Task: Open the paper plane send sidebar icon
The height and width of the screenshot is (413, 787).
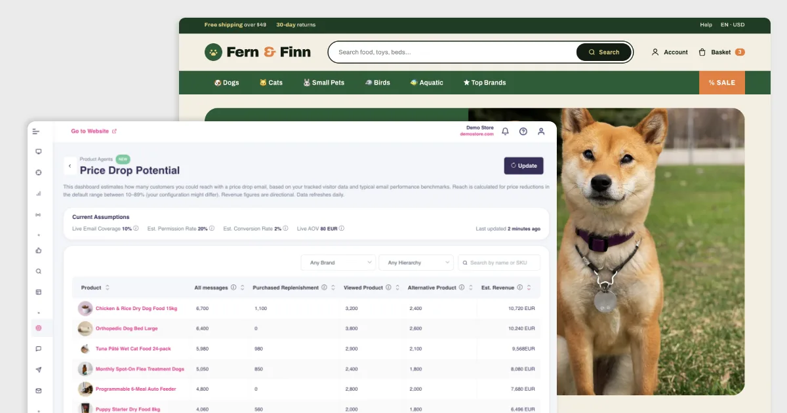Action: 39,370
